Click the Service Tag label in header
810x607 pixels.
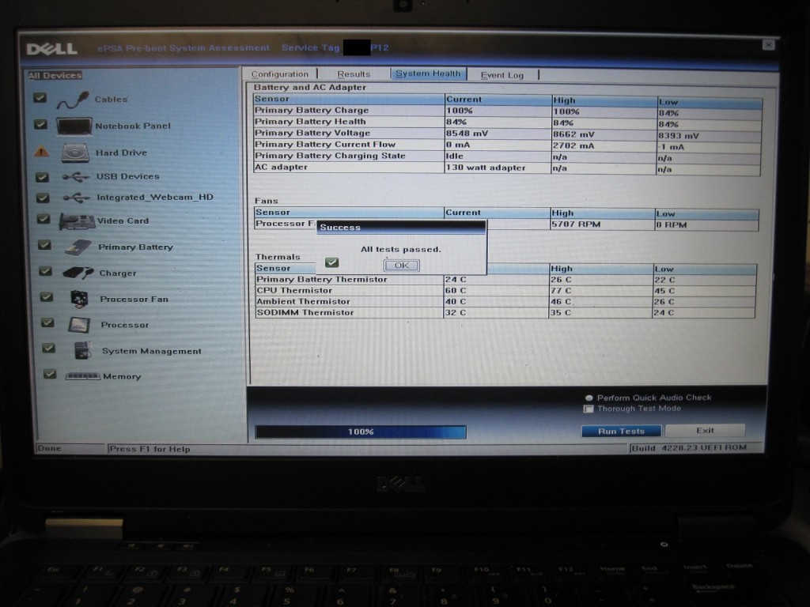310,47
